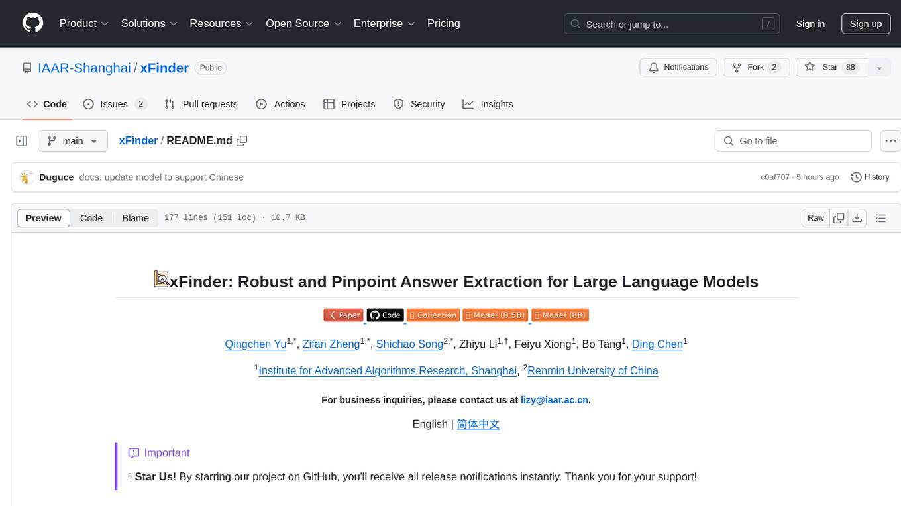Open the main branch selector
Viewport: 901px width, 506px height.
pyautogui.click(x=73, y=141)
